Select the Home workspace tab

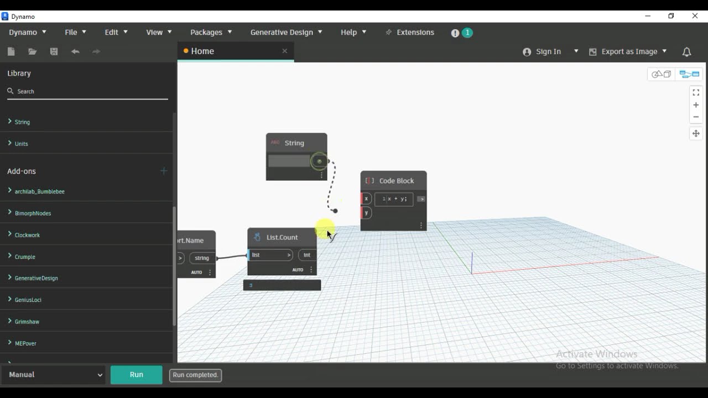click(x=236, y=51)
